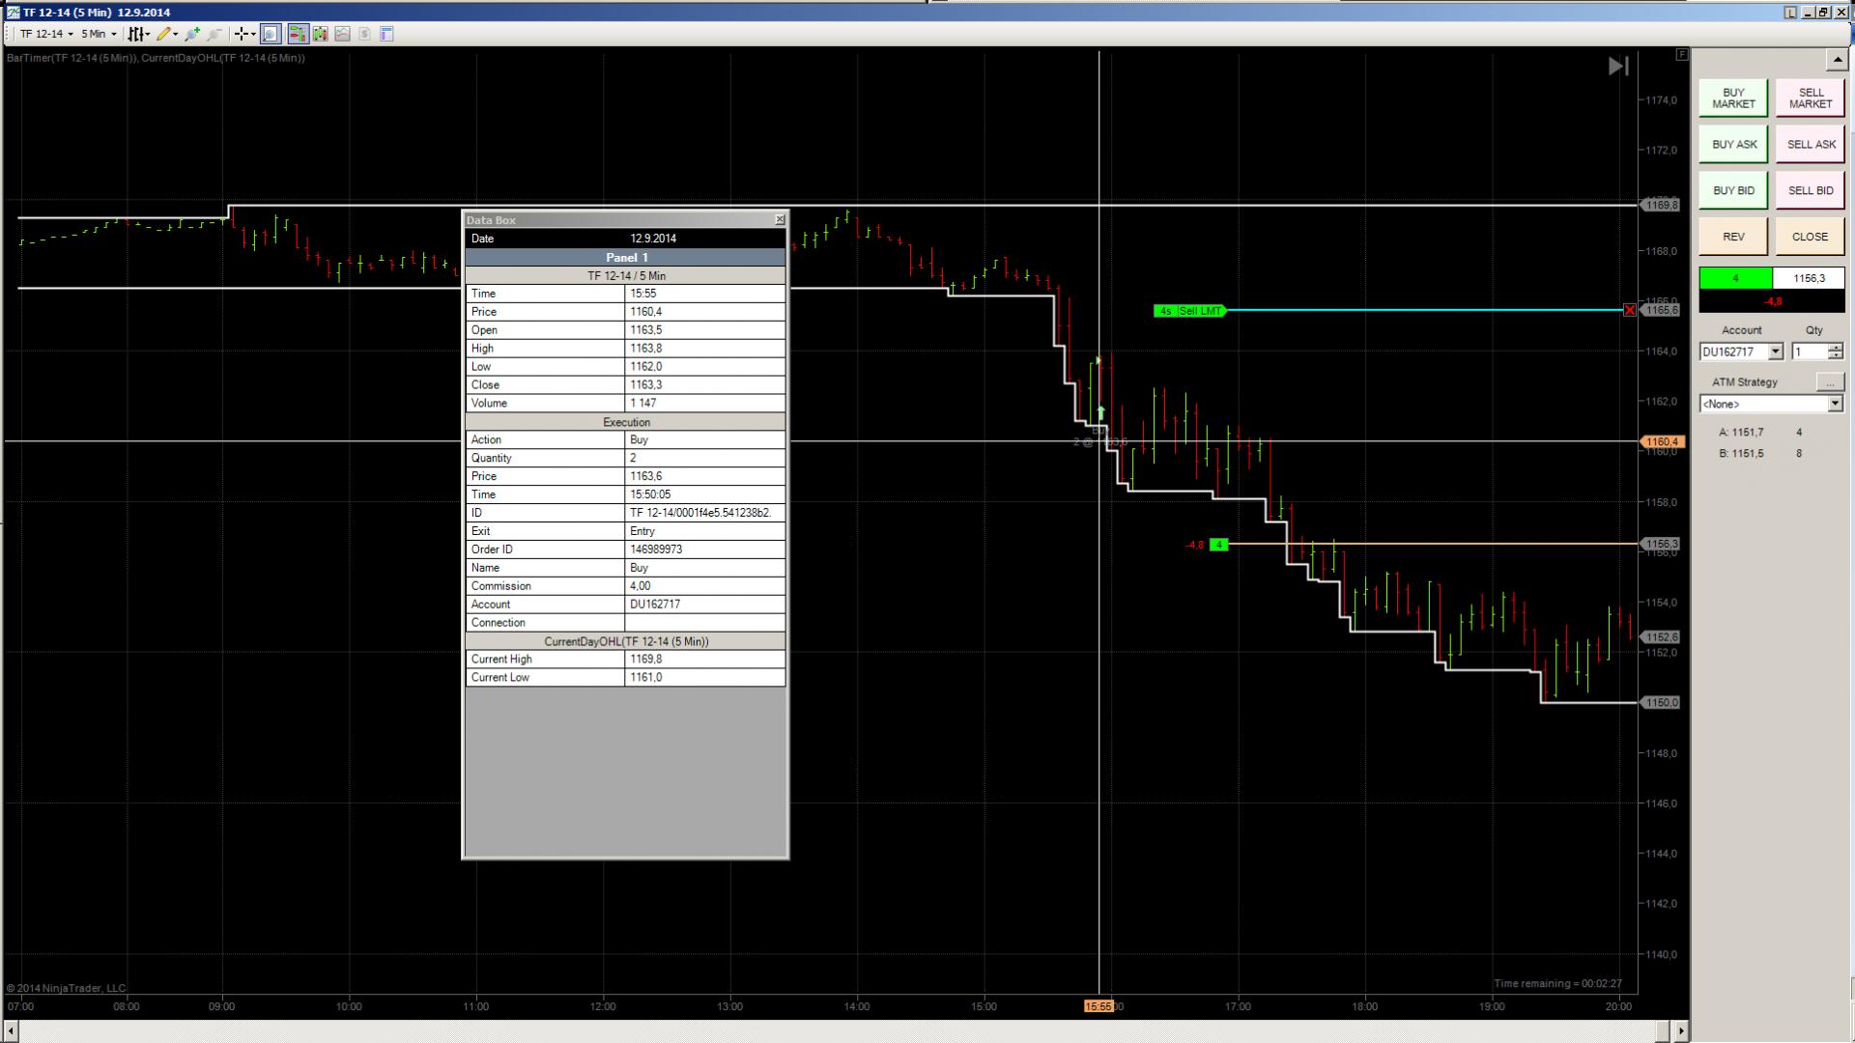Toggle the Data Box toolbar icon

(x=271, y=34)
